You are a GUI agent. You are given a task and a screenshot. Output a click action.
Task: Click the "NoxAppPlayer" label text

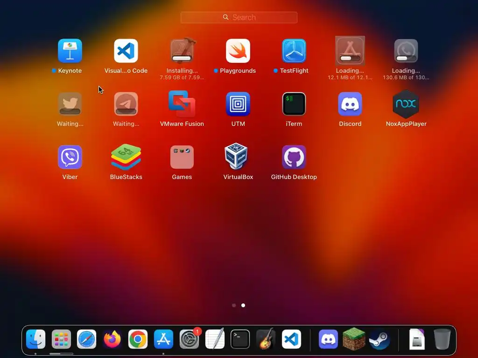point(406,124)
